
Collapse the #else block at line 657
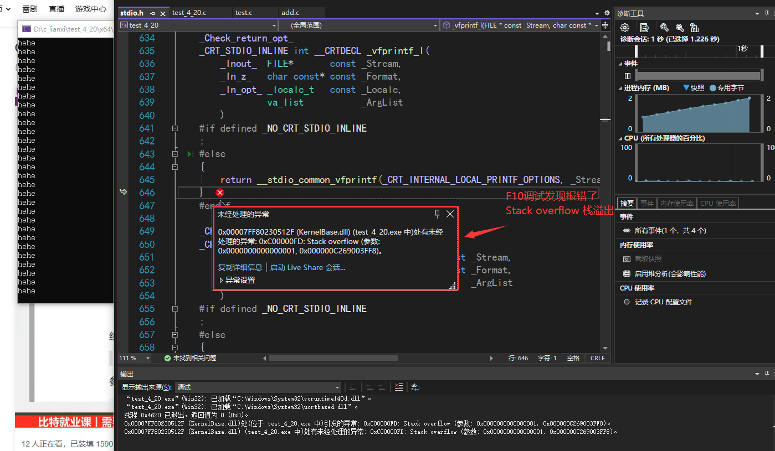(x=176, y=335)
